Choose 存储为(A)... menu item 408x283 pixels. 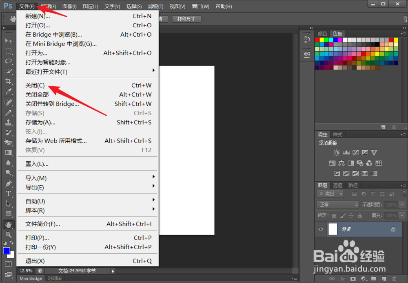point(87,122)
